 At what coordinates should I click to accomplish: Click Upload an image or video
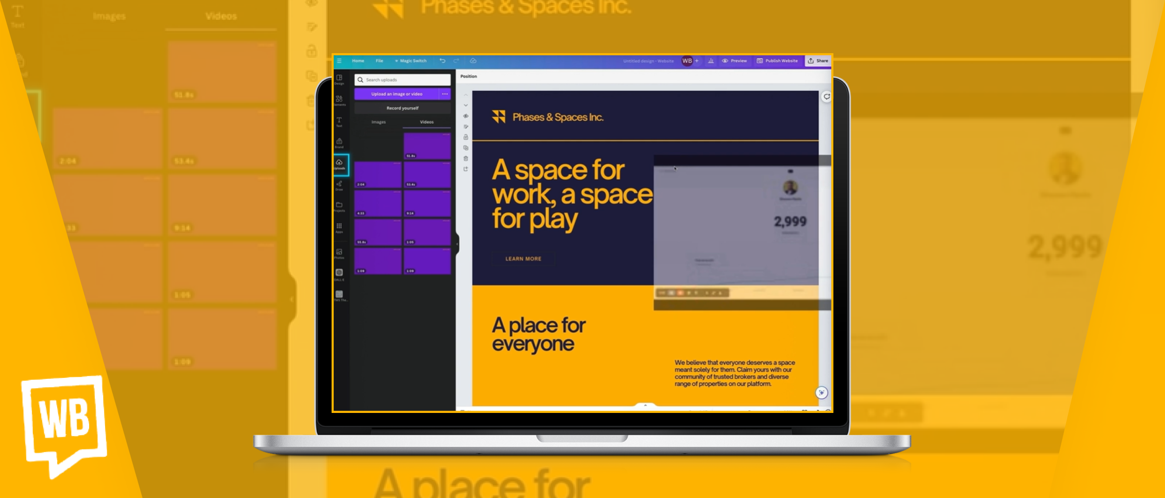coord(397,94)
